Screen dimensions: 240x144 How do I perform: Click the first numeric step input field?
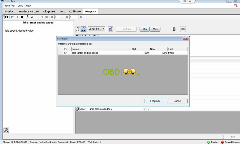click(57, 17)
